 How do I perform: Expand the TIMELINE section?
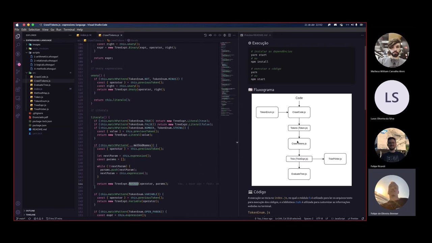pos(30,215)
